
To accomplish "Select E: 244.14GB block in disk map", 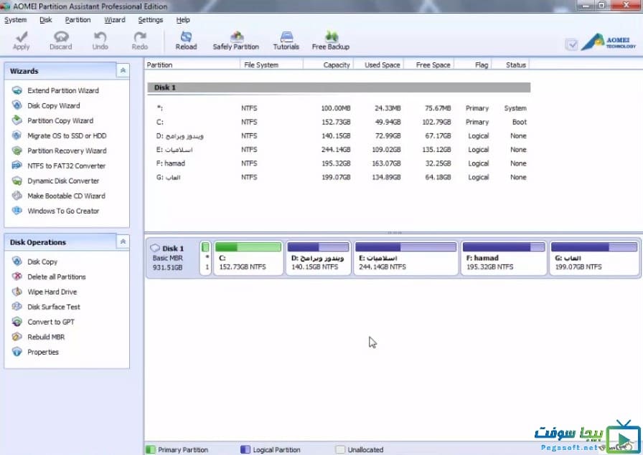I will pyautogui.click(x=405, y=258).
